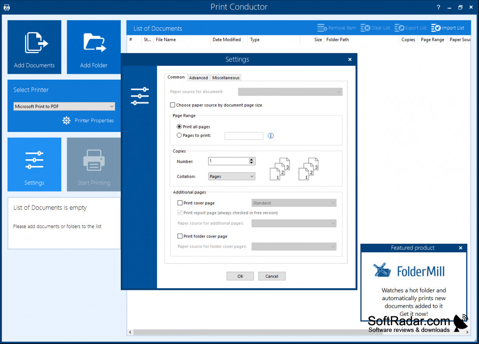Click the Remove Item label
Image resolution: width=479 pixels, height=344 pixels.
pyautogui.click(x=342, y=28)
